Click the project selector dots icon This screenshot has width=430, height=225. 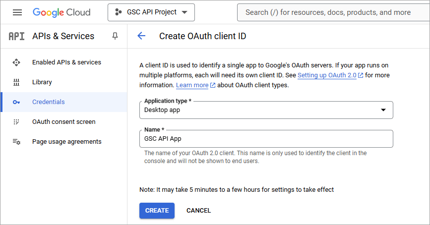pos(118,12)
